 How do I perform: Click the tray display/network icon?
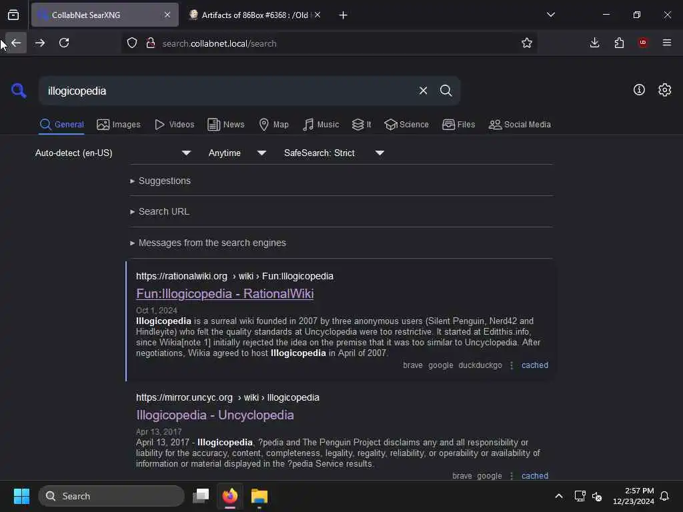[580, 496]
